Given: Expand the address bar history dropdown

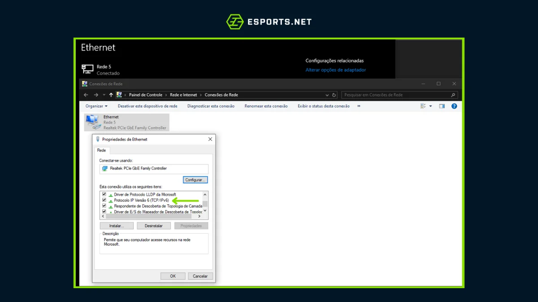Looking at the screenshot, I should point(327,95).
